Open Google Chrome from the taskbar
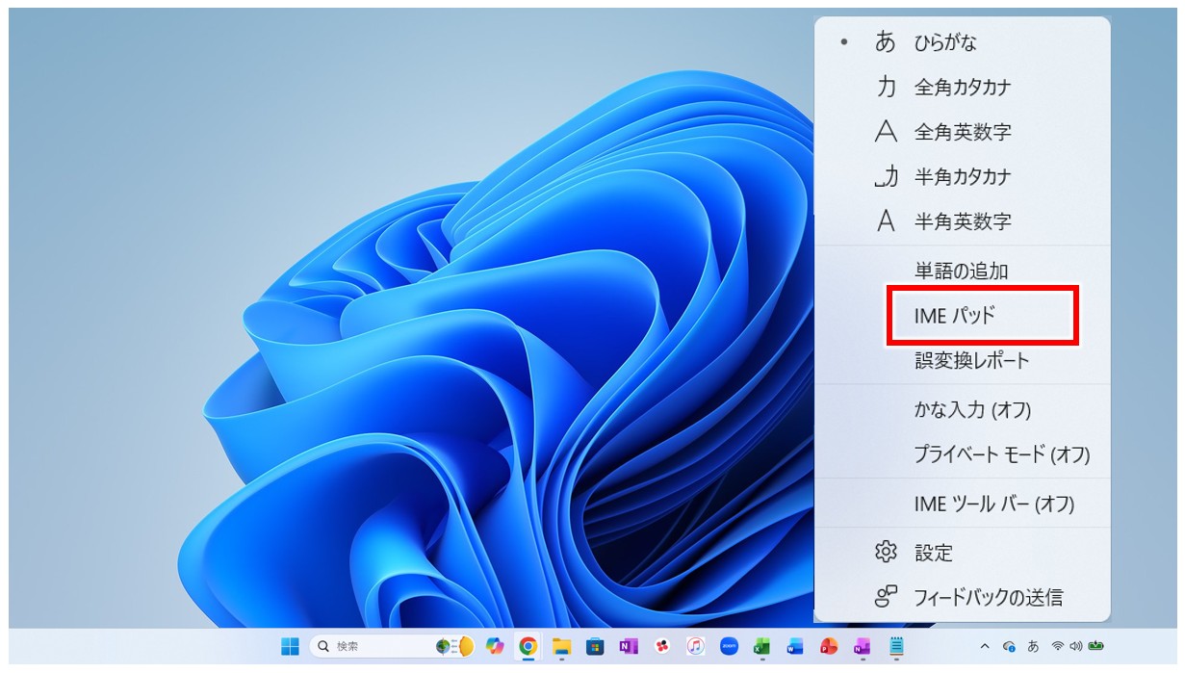This screenshot has height=673, width=1185. (x=528, y=646)
